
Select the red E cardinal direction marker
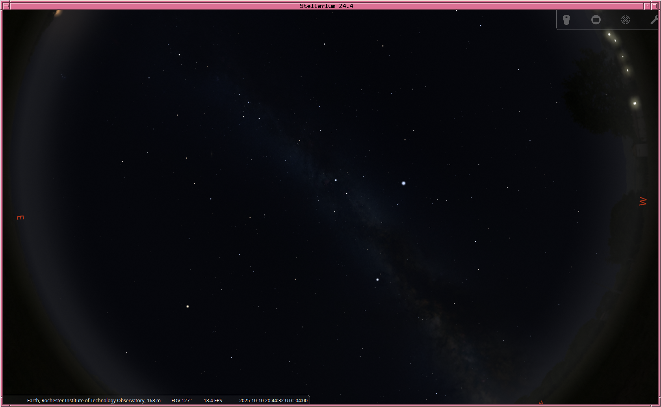[x=20, y=217]
